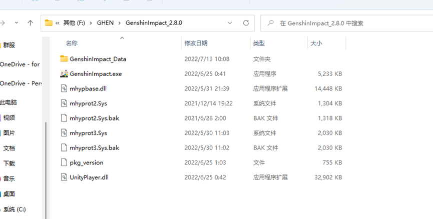Click the mhyprot3.Sys file icon
Screen dimensions: 433x219
click(64, 132)
